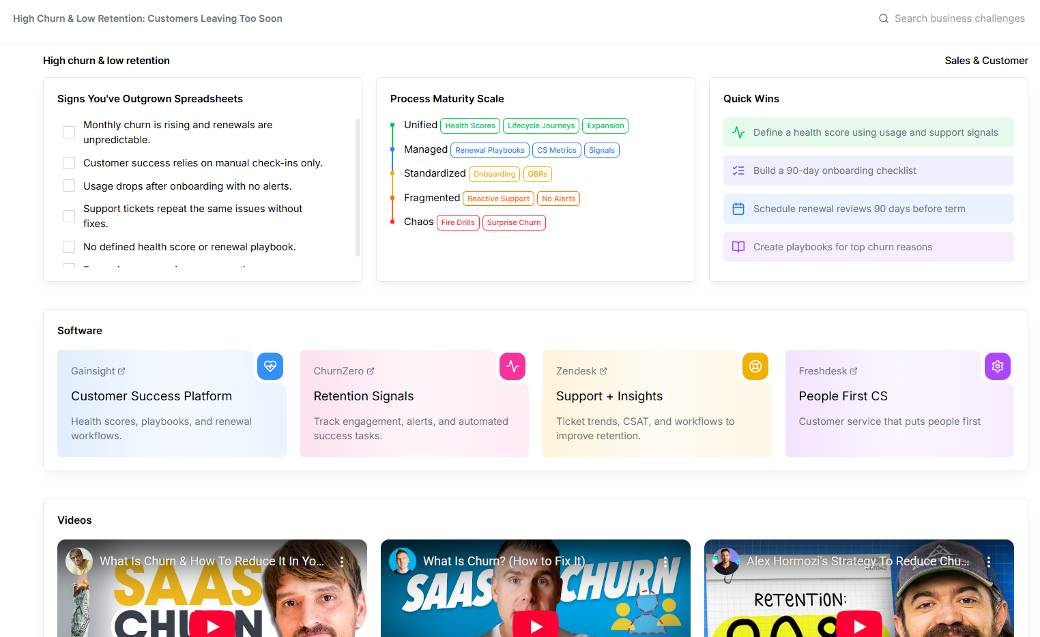The width and height of the screenshot is (1040, 637).
Task: Click the smiley face icon on the Zendesk card
Action: click(755, 366)
